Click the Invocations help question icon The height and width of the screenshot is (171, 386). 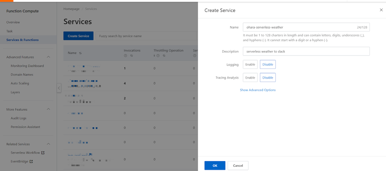pyautogui.click(x=125, y=56)
